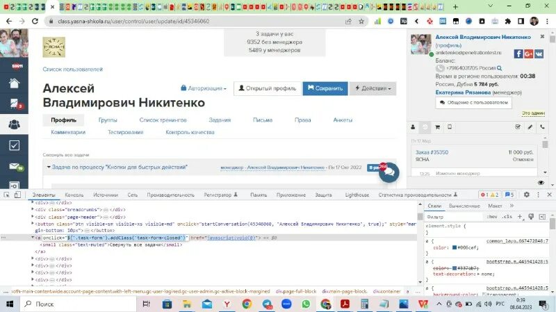
Task: Click Общение с пользователем button
Action: click(x=474, y=102)
